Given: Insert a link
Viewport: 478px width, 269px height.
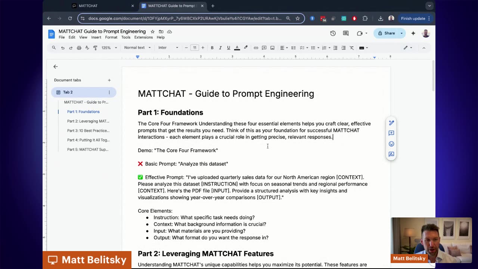Looking at the screenshot, I should pyautogui.click(x=256, y=48).
